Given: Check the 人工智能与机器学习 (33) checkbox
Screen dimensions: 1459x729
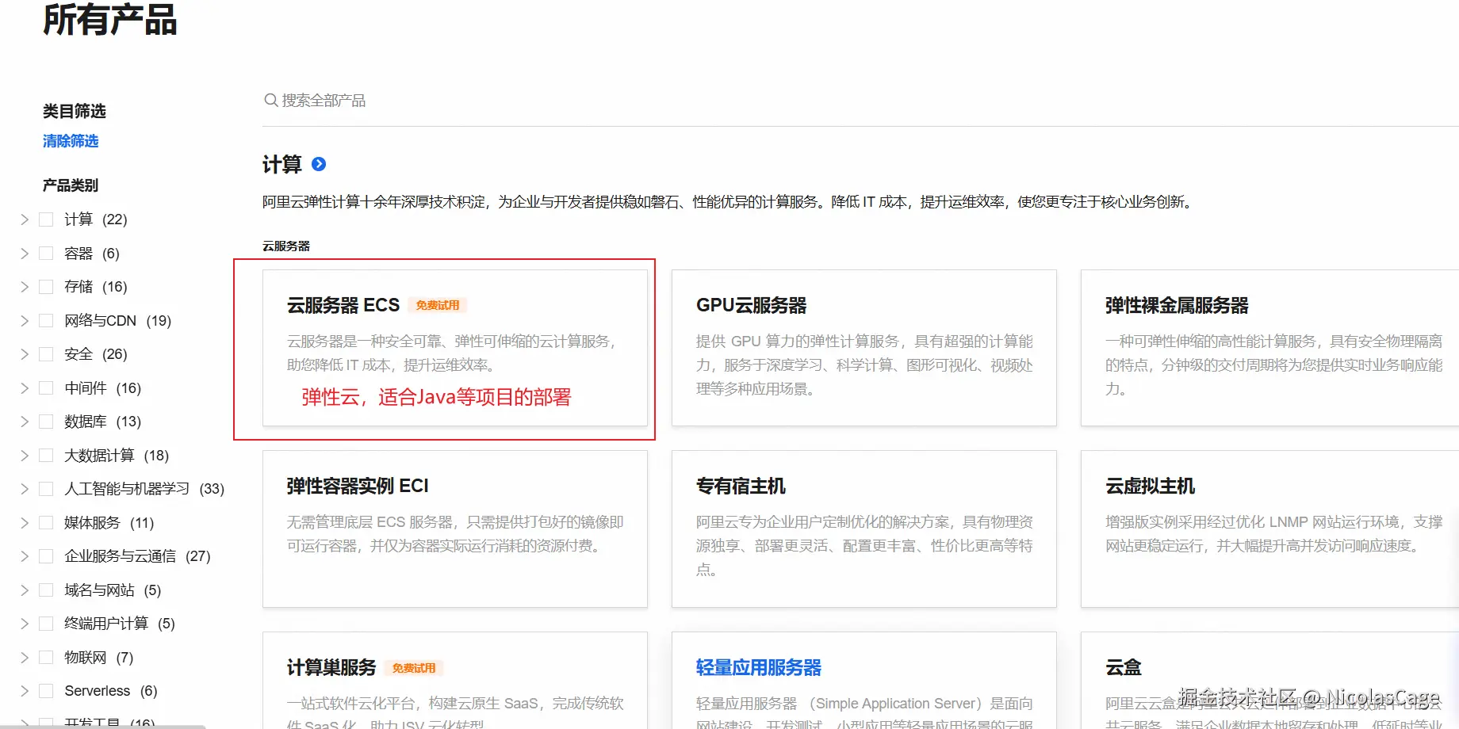Looking at the screenshot, I should click(46, 489).
